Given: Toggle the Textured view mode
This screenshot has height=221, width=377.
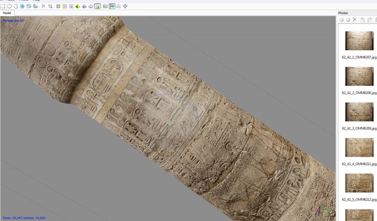Looking at the screenshot, I should pyautogui.click(x=97, y=6).
